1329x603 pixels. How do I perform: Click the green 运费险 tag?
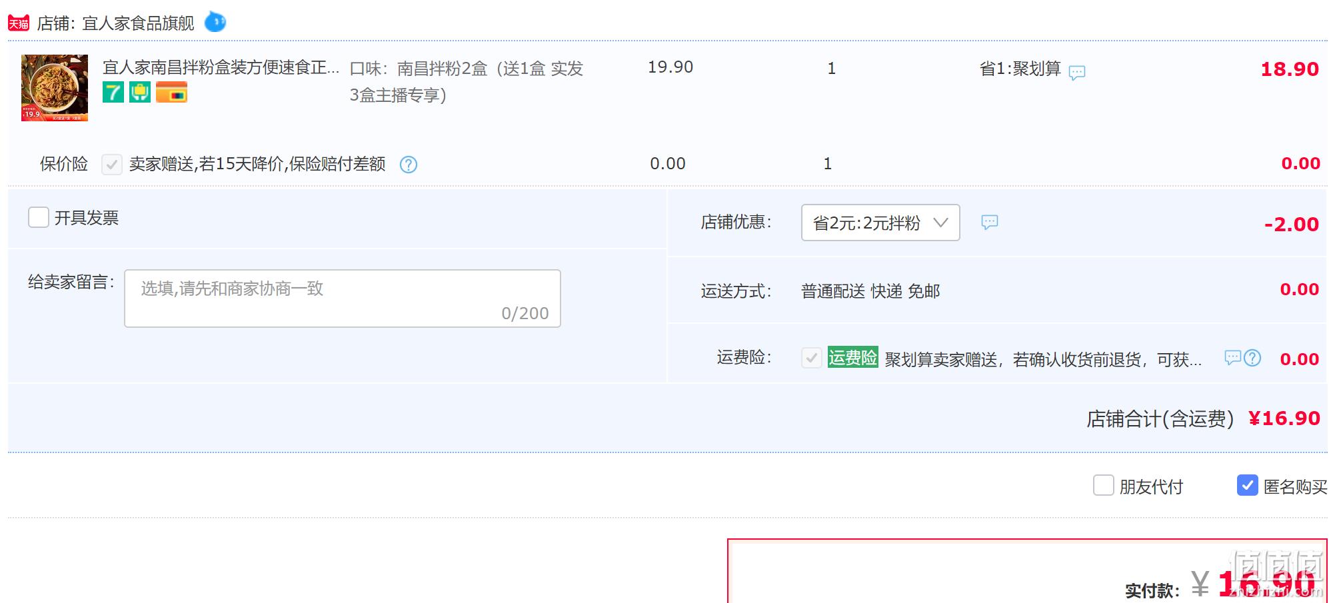pyautogui.click(x=852, y=357)
